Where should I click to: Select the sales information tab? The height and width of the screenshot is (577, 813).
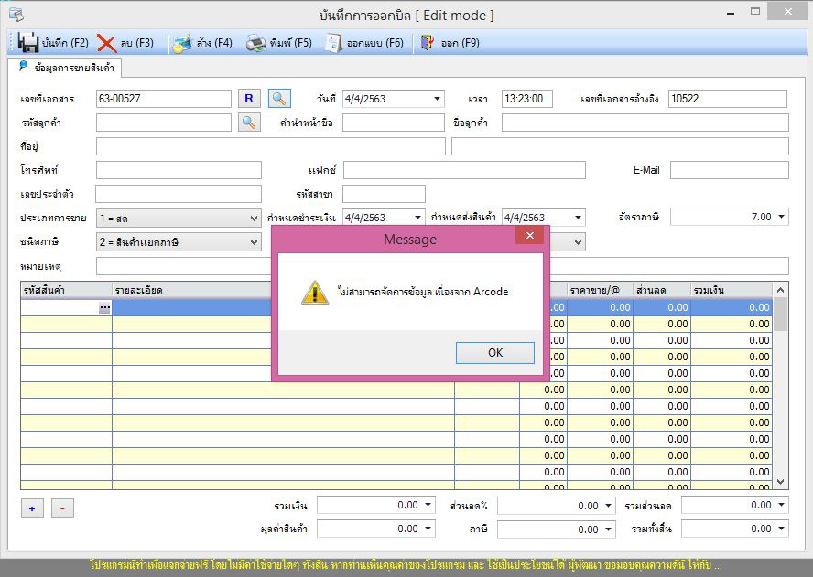pyautogui.click(x=65, y=68)
